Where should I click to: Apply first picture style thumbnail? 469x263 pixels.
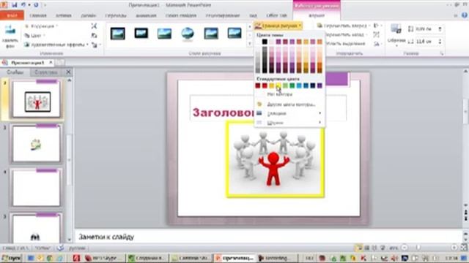[117, 34]
